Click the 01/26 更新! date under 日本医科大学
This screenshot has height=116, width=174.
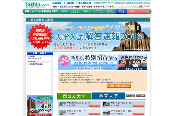click(115, 105)
